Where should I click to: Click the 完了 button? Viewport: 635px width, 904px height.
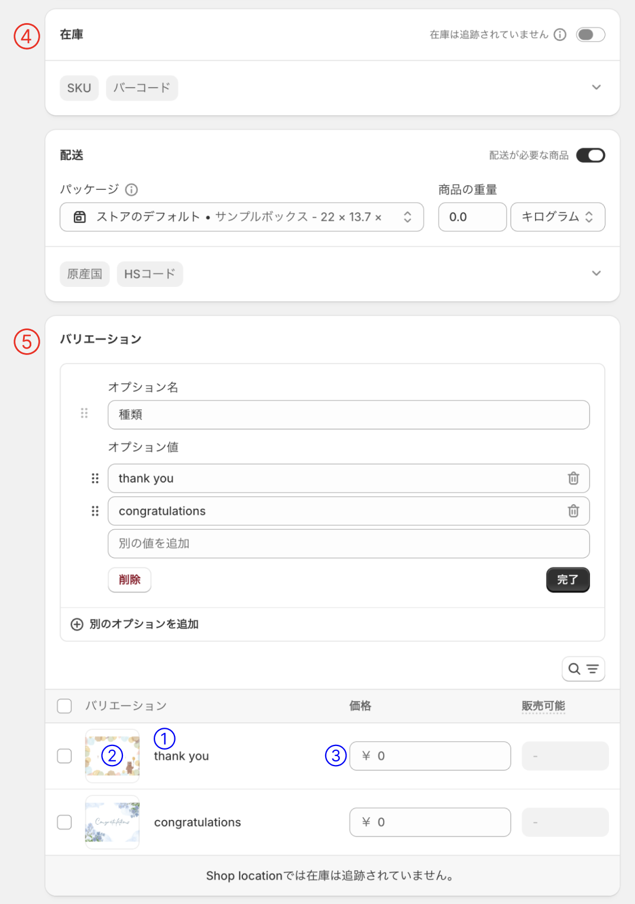[568, 580]
